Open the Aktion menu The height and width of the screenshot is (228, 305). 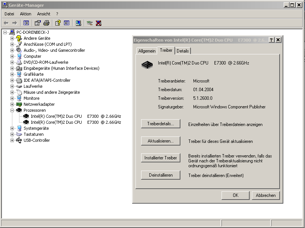click(25, 14)
